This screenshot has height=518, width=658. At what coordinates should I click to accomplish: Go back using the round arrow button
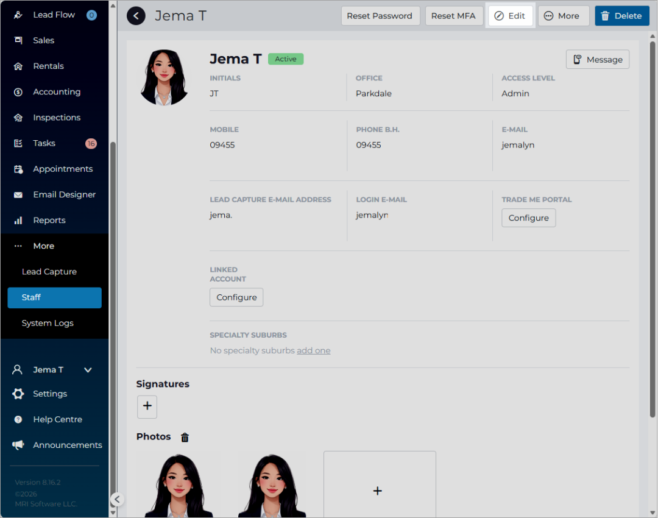tap(136, 16)
